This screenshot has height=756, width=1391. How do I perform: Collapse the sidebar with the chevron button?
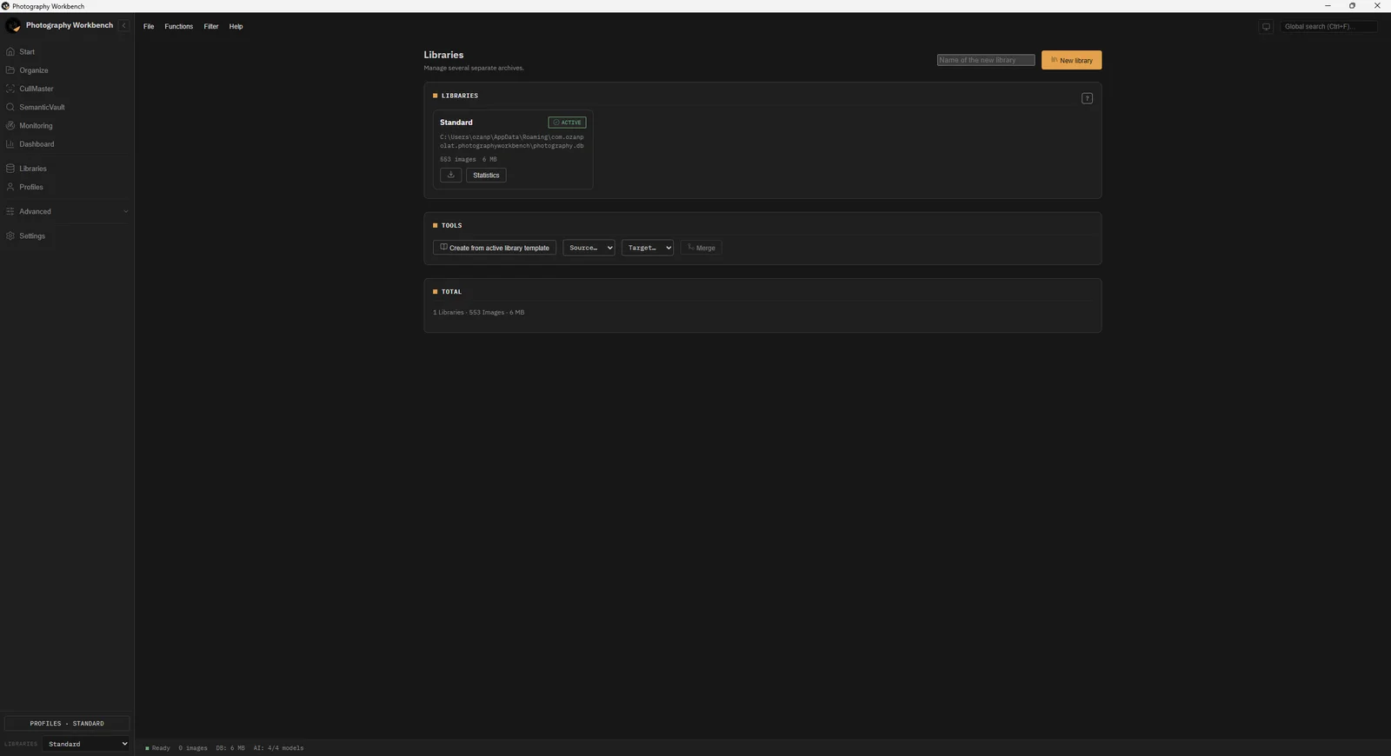pyautogui.click(x=123, y=26)
